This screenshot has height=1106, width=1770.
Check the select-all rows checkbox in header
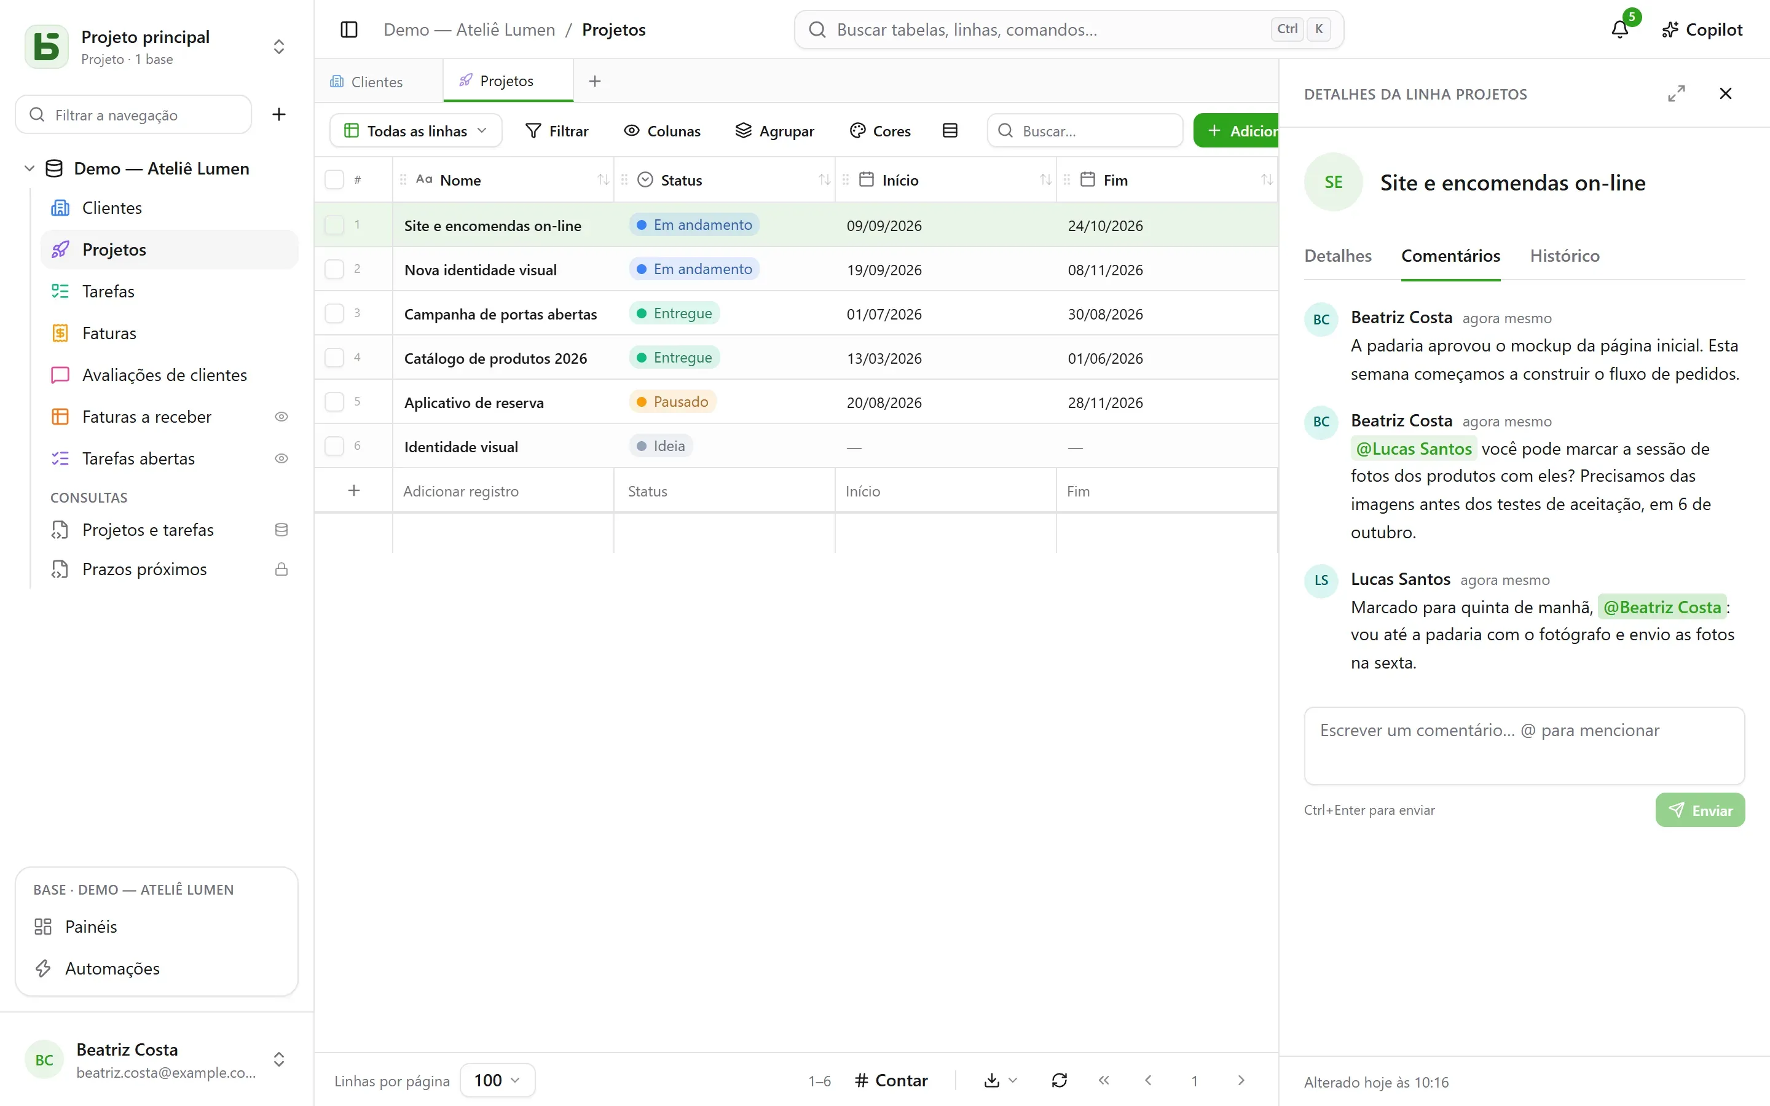pos(334,179)
